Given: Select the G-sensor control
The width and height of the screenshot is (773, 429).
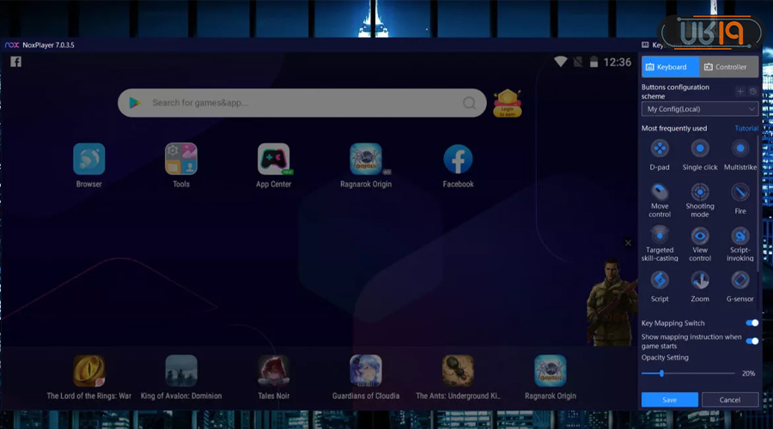Looking at the screenshot, I should point(740,281).
